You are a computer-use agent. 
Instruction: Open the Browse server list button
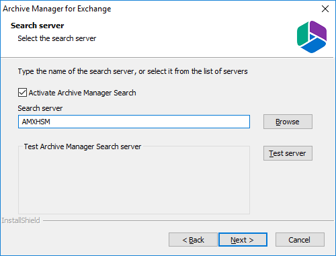[288, 122]
